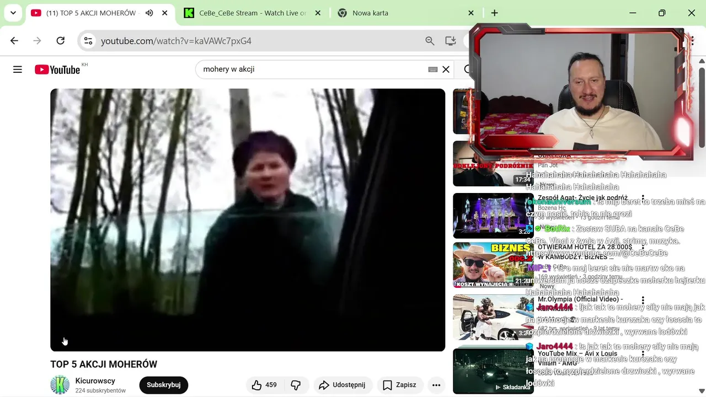The image size is (706, 397).
Task: Install app icon in the address bar
Action: [x=451, y=41]
